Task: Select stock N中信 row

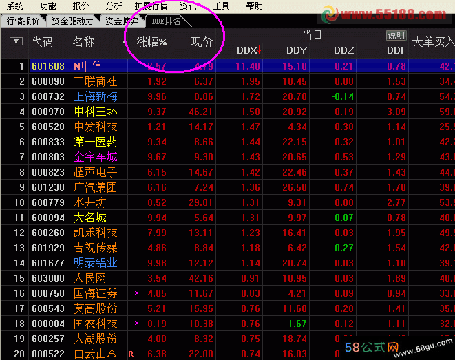Action: (228, 66)
